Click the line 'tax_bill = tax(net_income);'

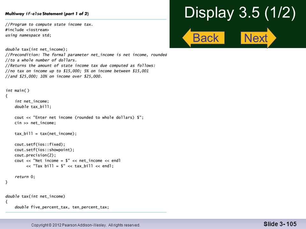click(46, 134)
